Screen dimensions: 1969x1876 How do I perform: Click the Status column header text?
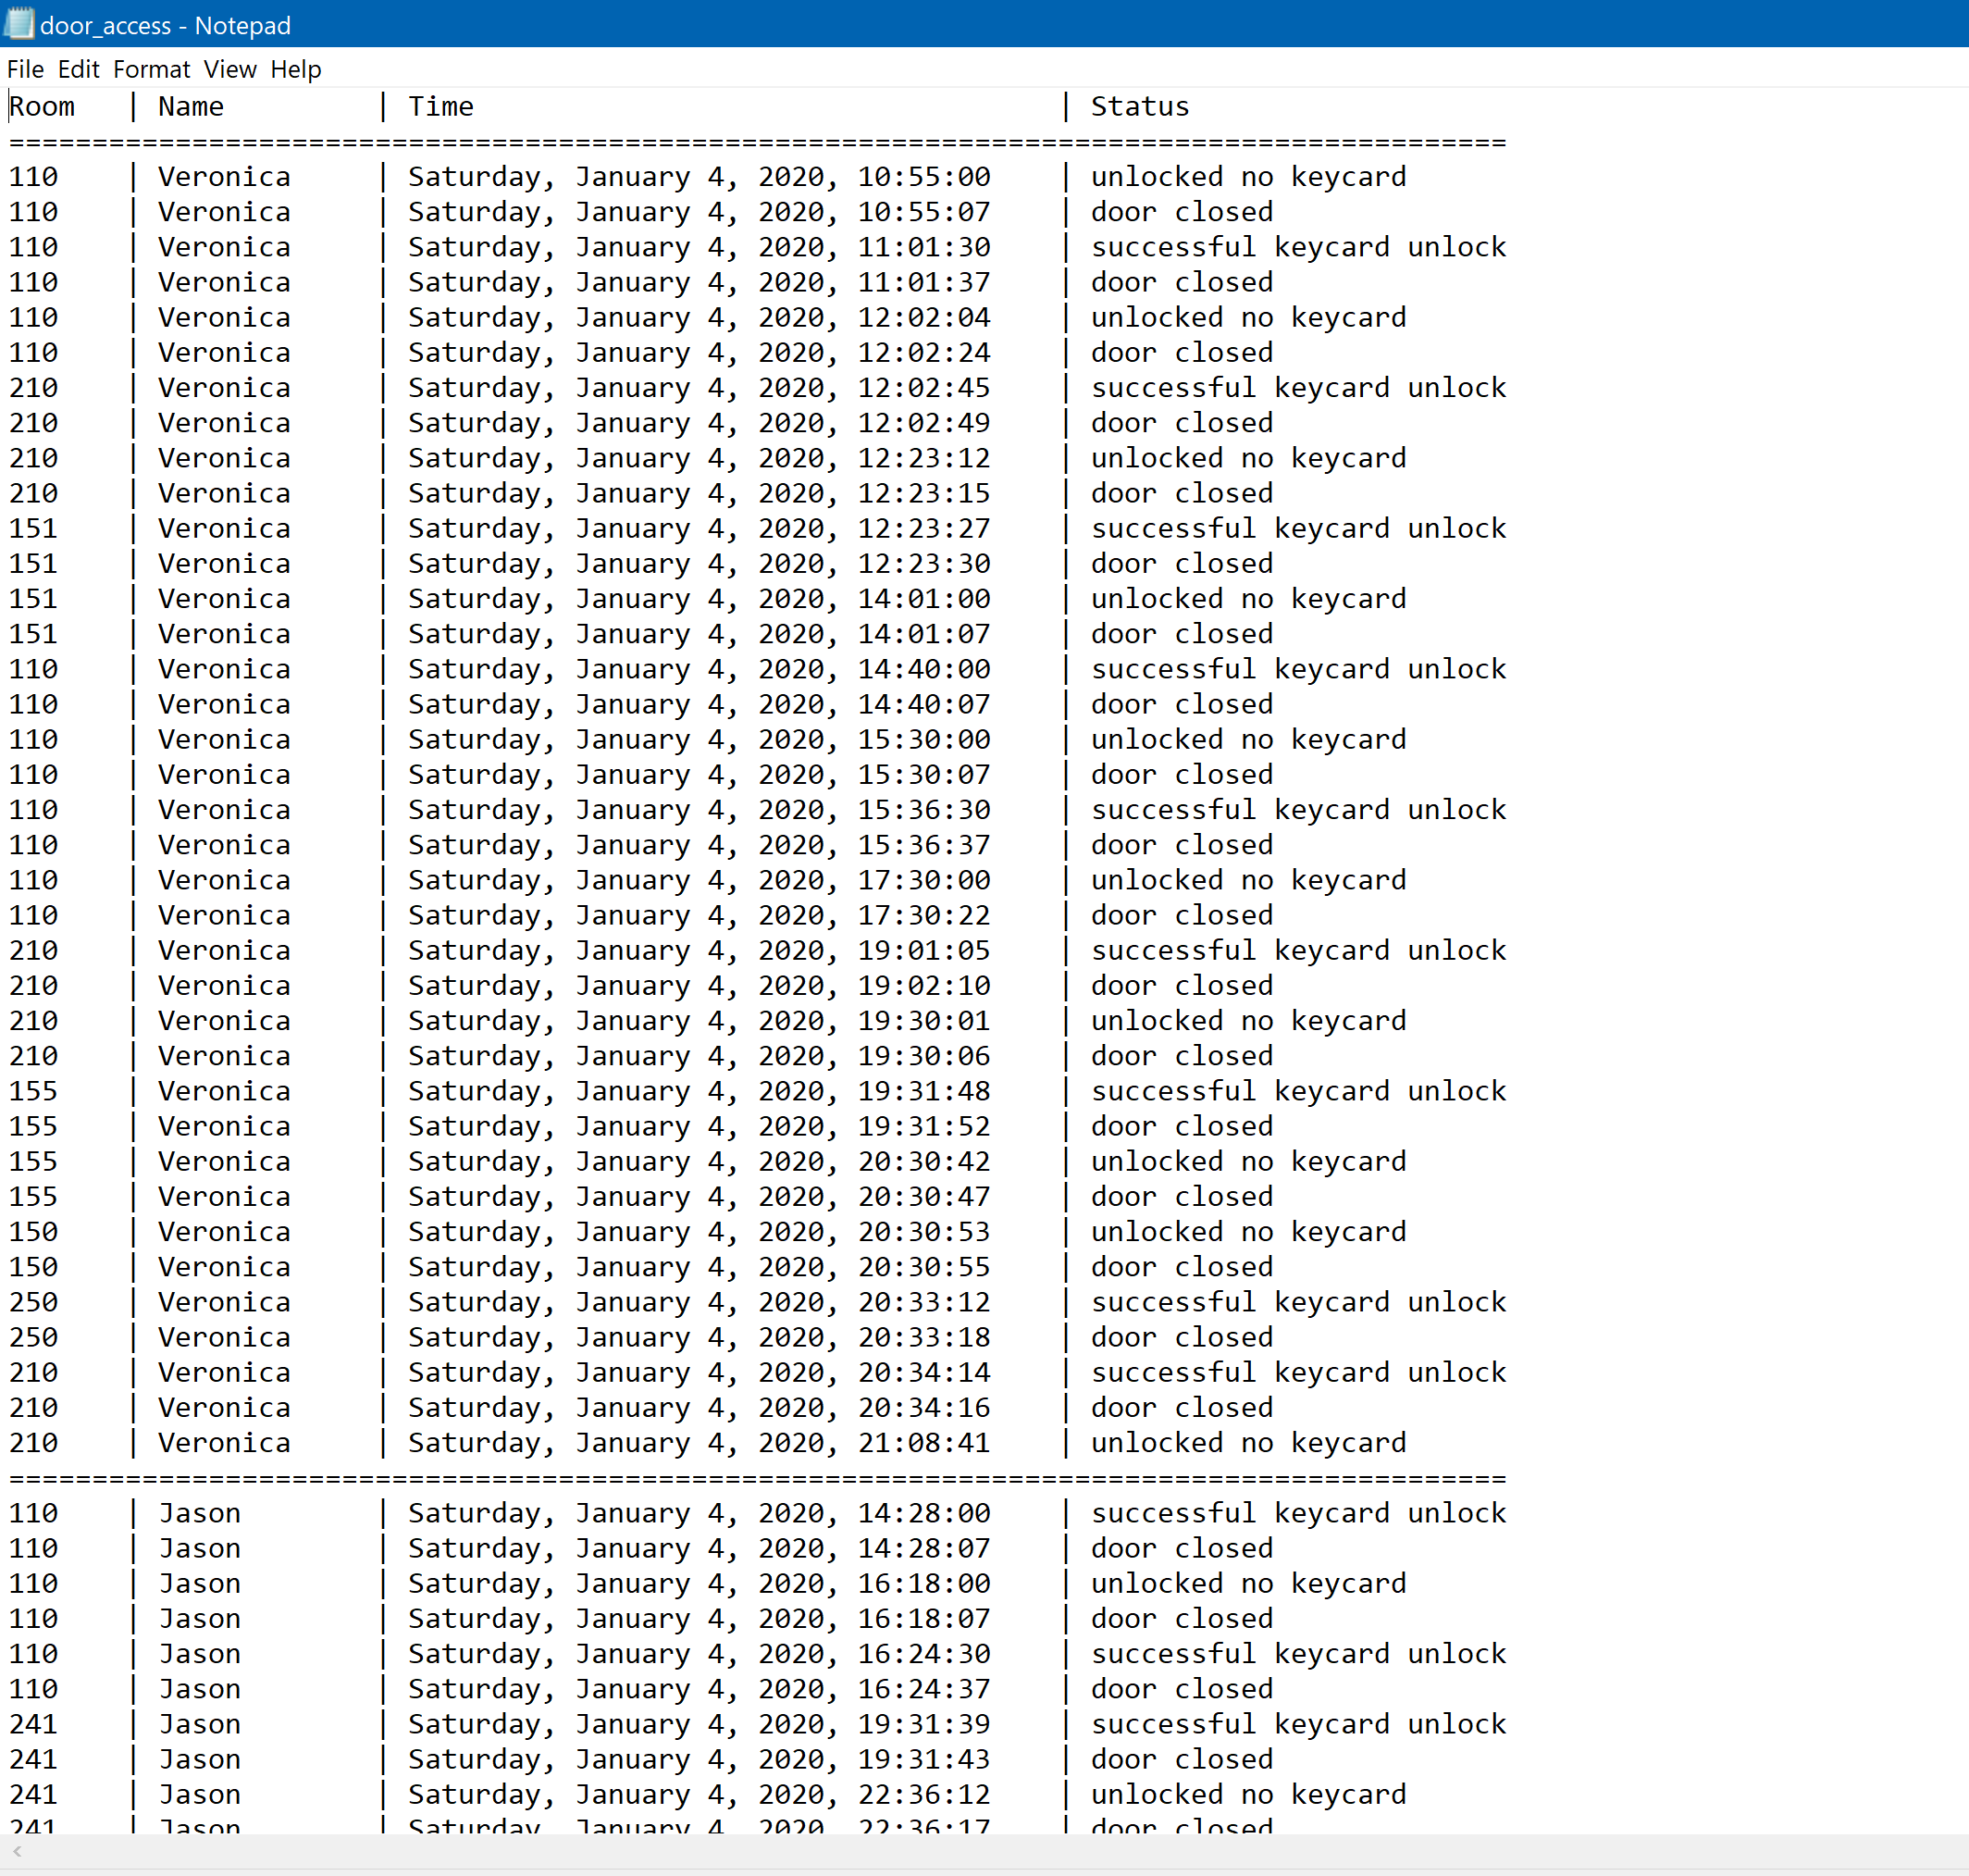click(1139, 106)
